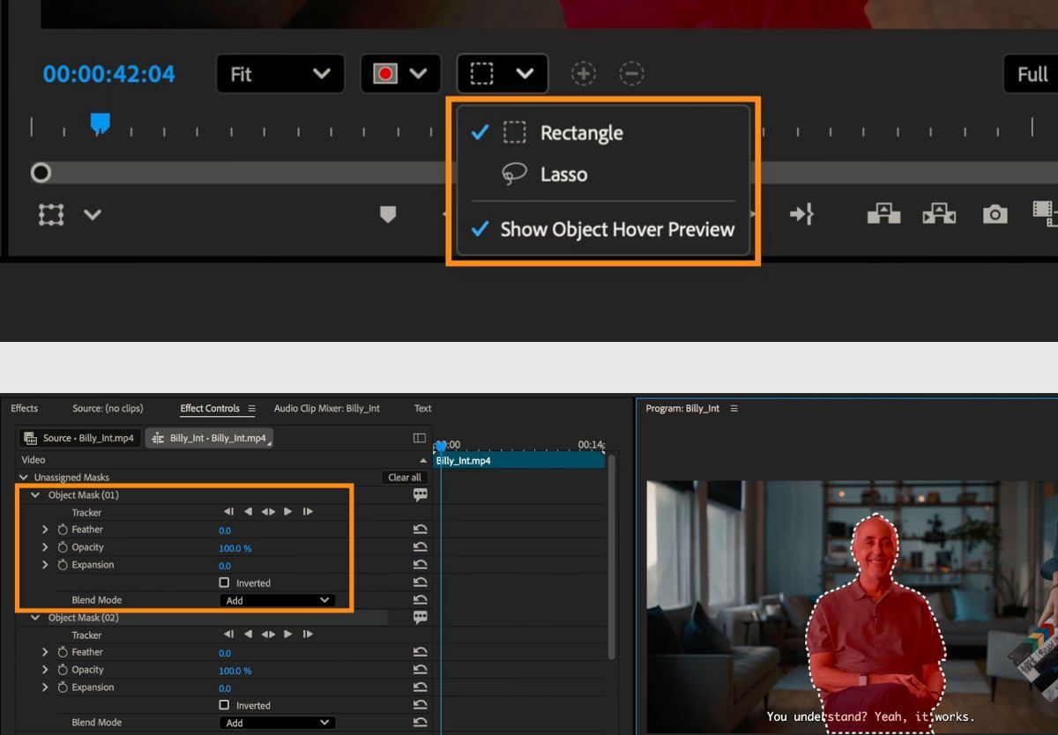Open the Fit zoom level dropdown
1058x735 pixels.
(279, 74)
